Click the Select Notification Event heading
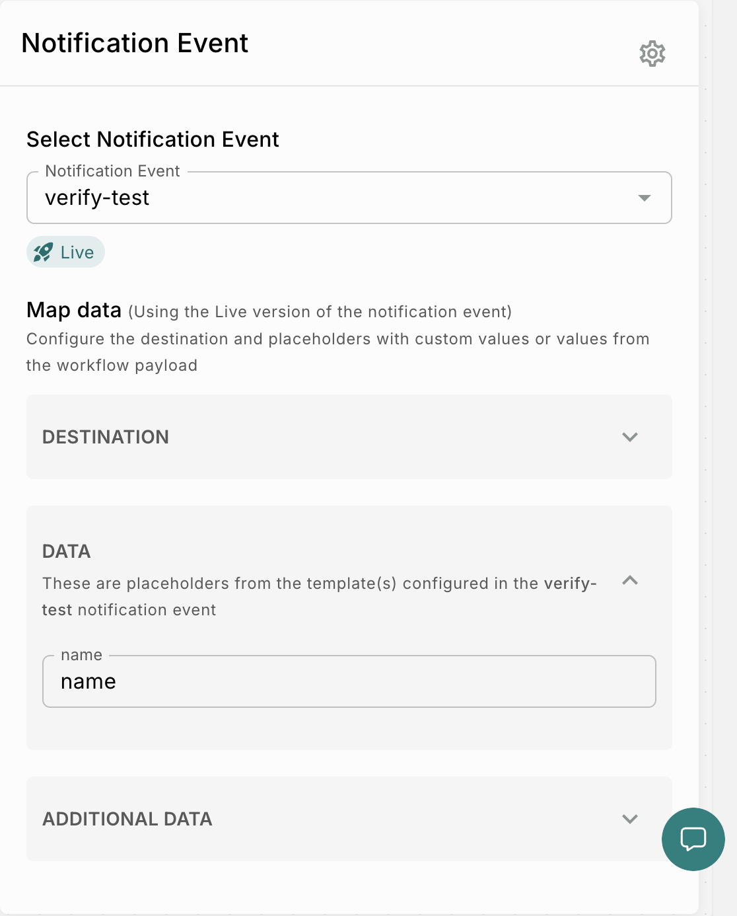 153,139
